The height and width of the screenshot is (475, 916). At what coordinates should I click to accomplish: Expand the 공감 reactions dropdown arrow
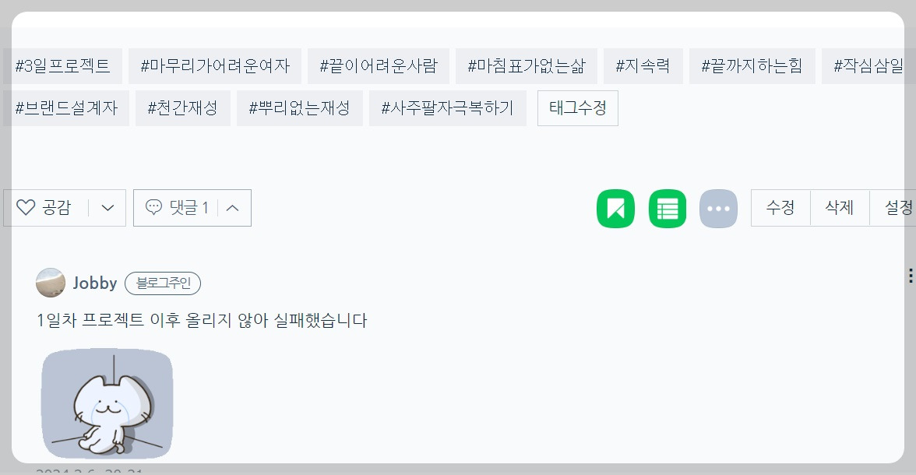(107, 207)
